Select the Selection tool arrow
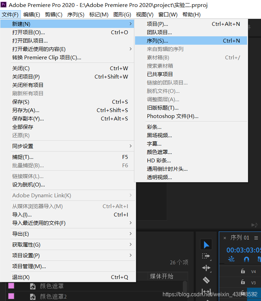 (206, 245)
